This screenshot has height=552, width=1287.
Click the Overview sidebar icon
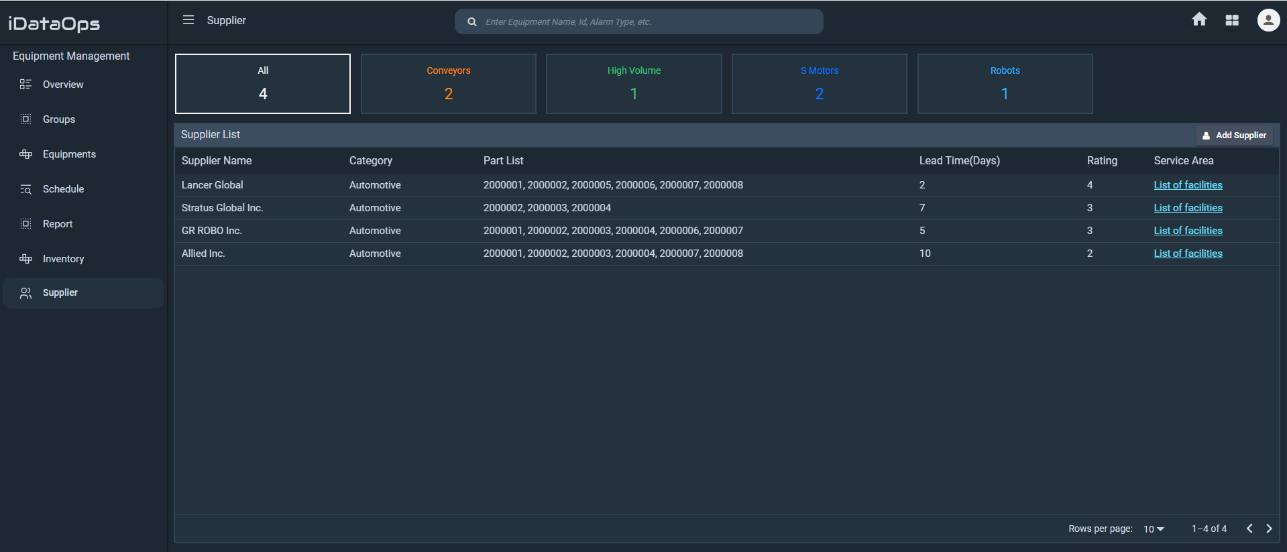pos(25,85)
